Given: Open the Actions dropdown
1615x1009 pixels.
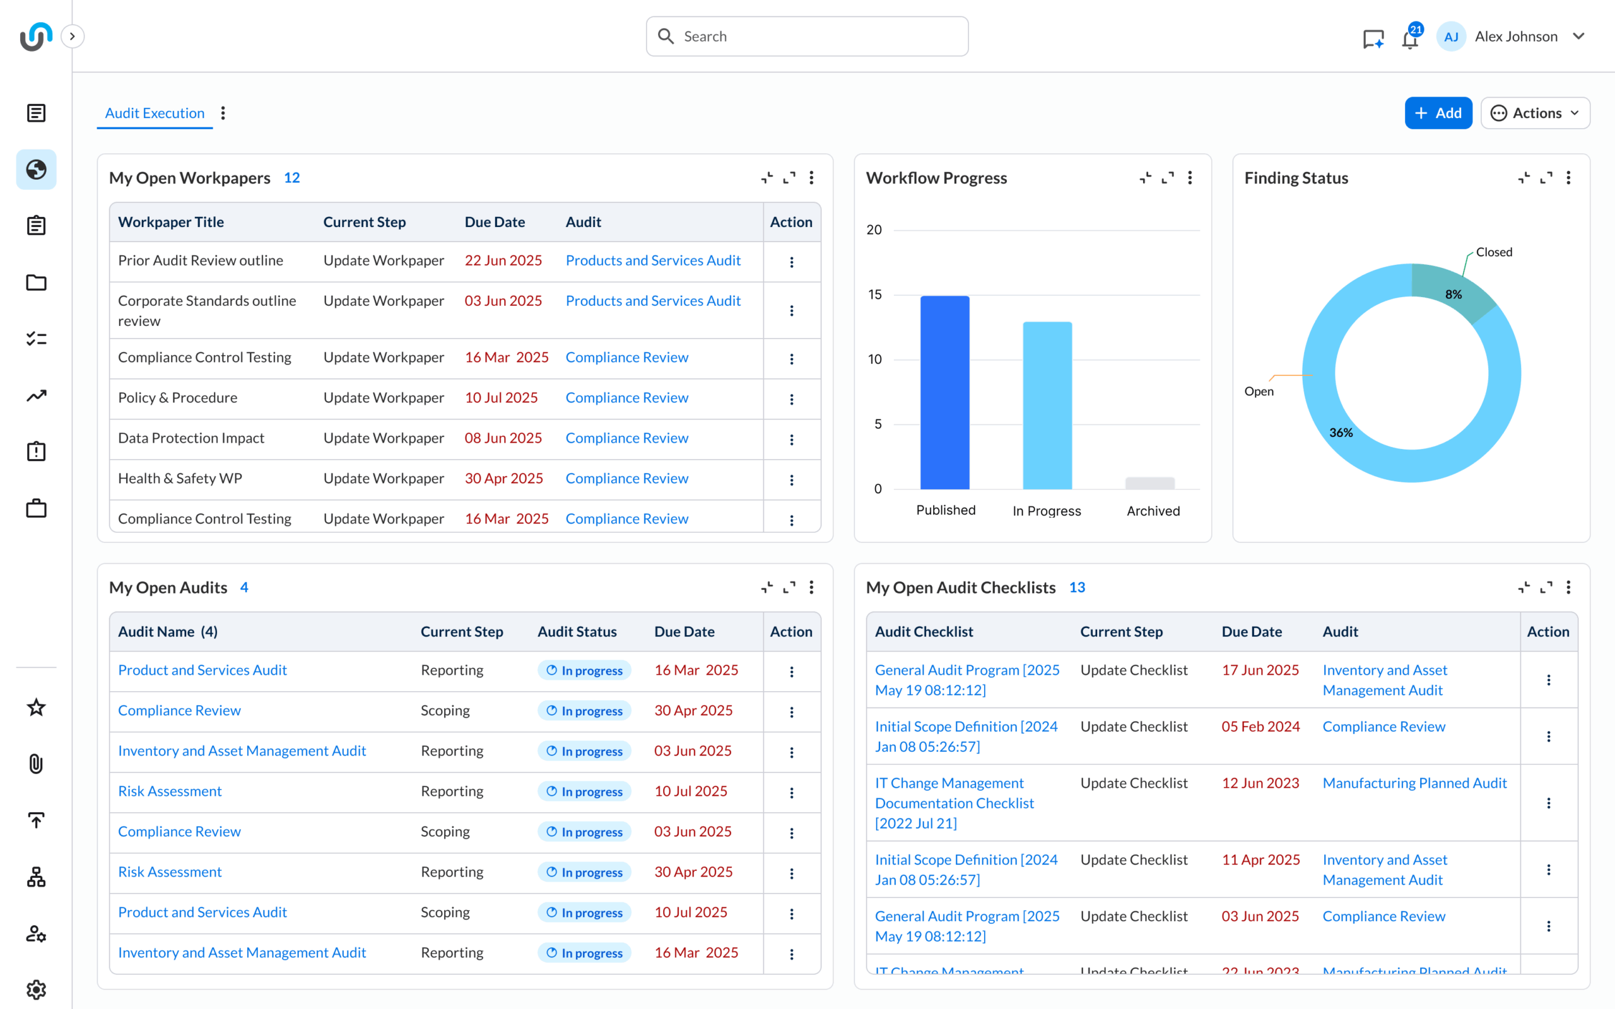Looking at the screenshot, I should (1535, 113).
